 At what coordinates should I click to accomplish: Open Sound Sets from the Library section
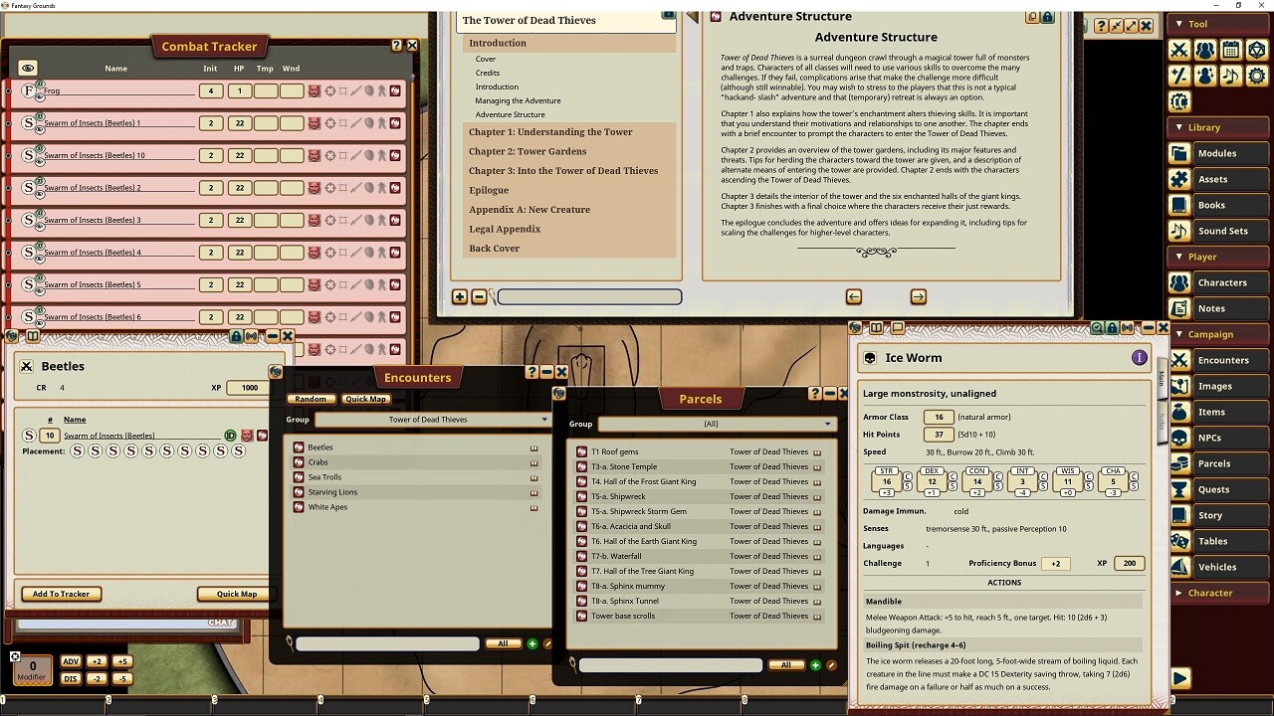[1216, 231]
